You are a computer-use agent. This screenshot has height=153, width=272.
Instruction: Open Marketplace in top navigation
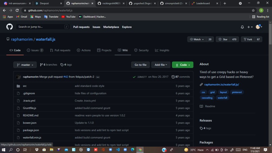coord(111,27)
